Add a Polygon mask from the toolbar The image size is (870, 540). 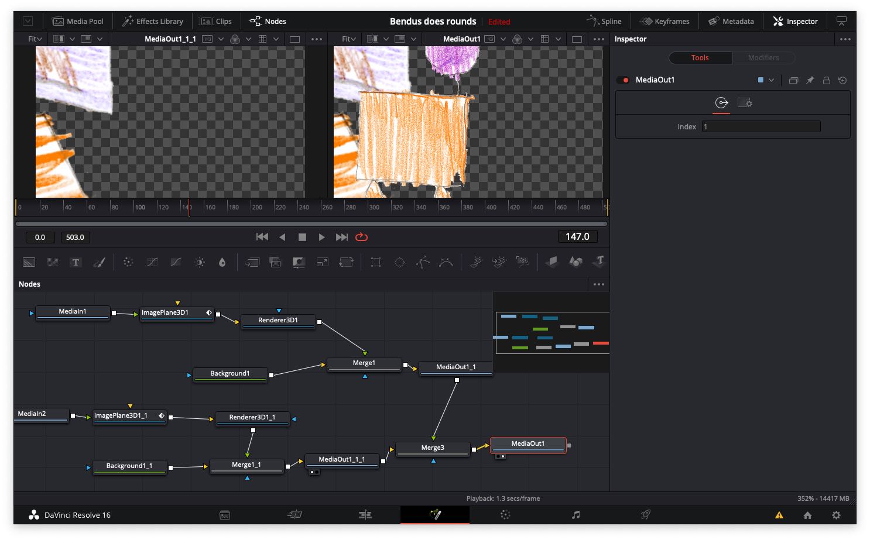click(423, 262)
